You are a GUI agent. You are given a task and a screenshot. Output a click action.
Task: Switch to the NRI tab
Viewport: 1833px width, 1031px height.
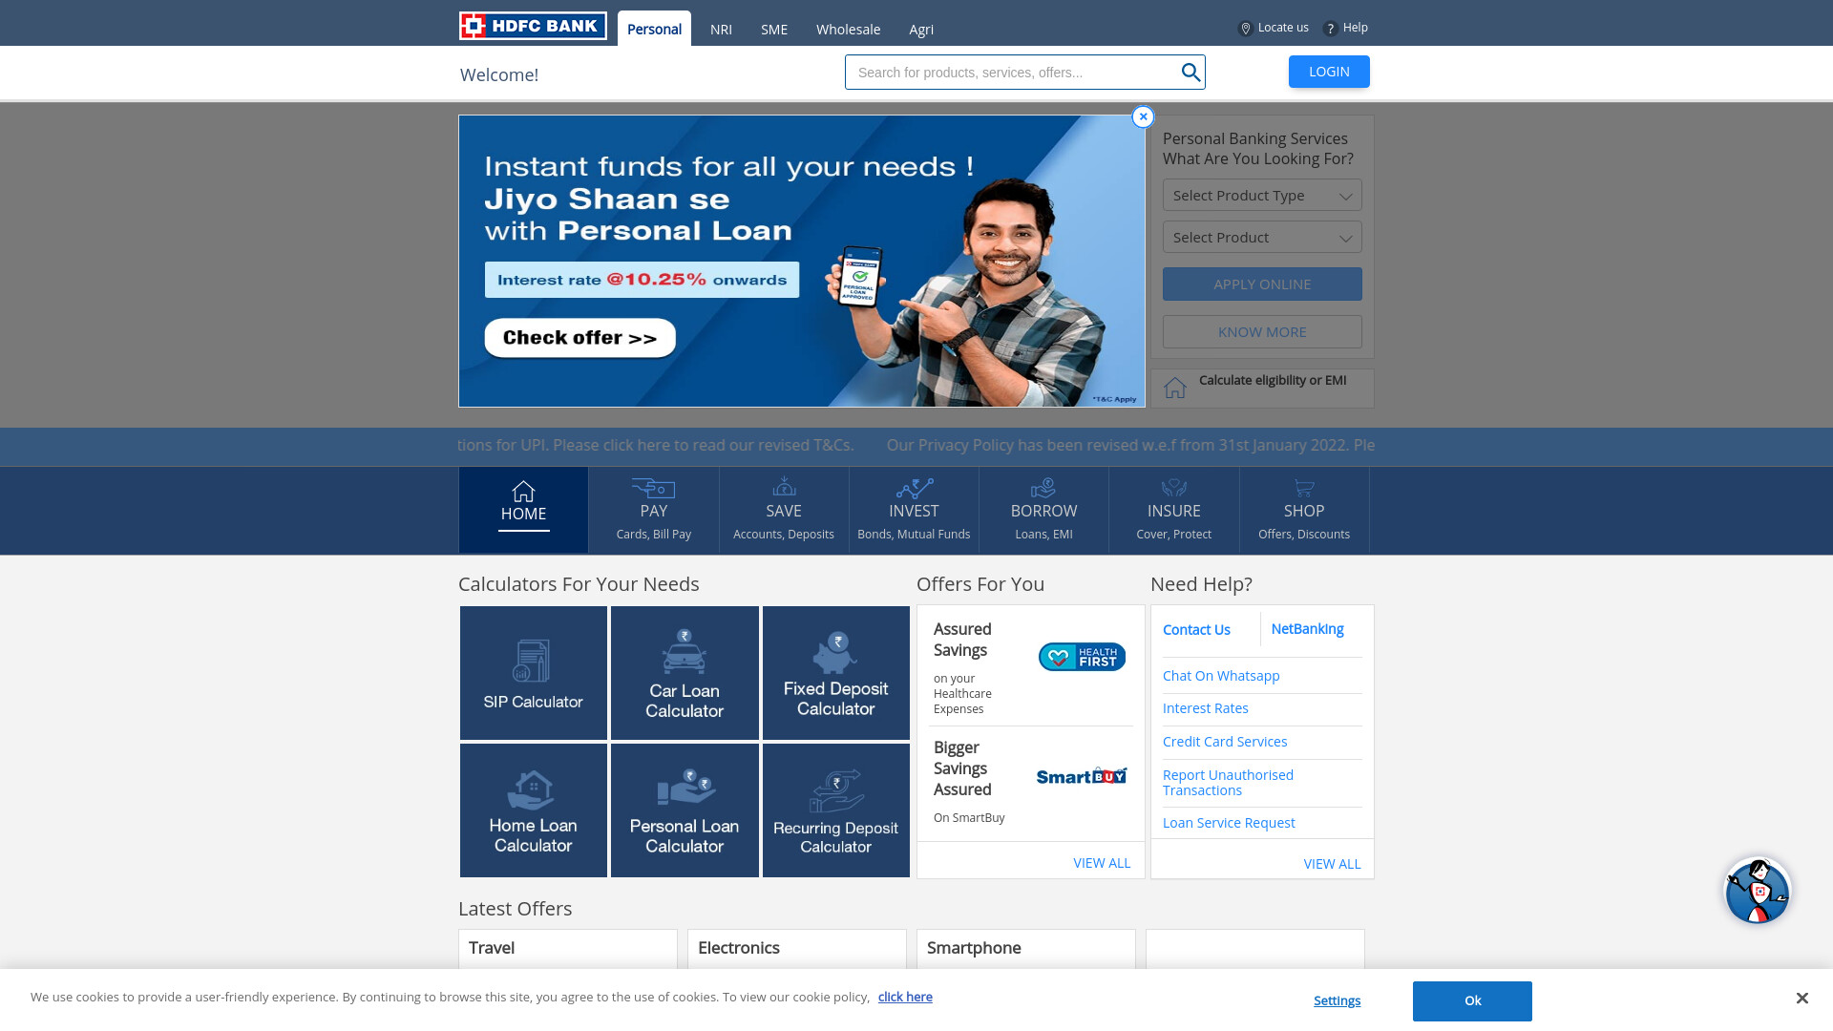pos(721,30)
